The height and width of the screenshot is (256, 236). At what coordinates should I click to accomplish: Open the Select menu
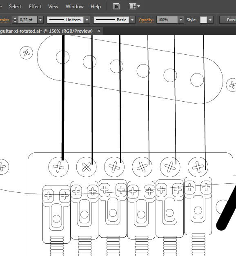pos(16,7)
